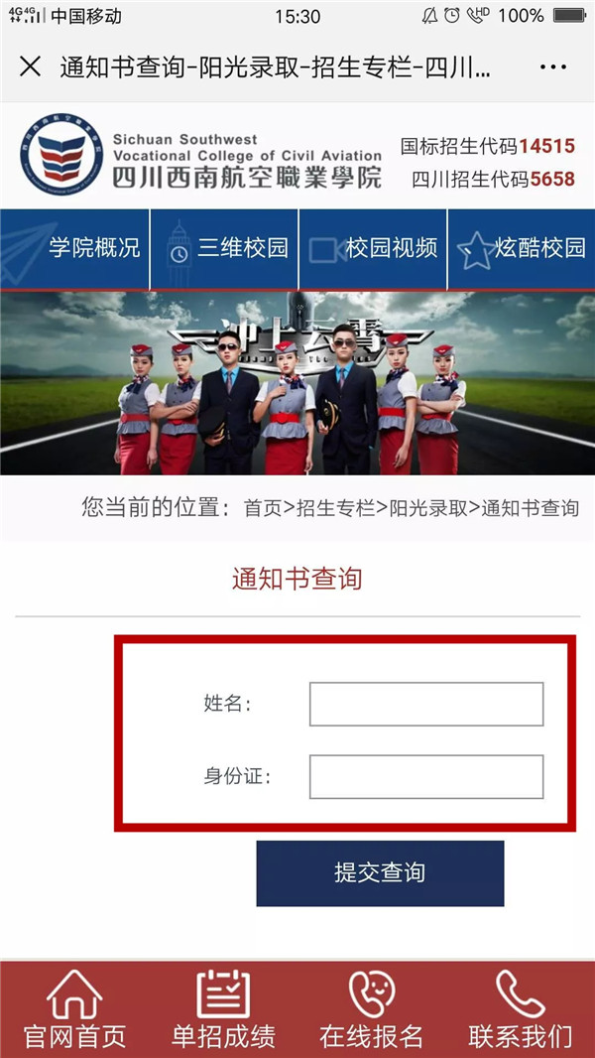This screenshot has width=595, height=1058.
Task: Click the college shield logo
Action: click(61, 155)
